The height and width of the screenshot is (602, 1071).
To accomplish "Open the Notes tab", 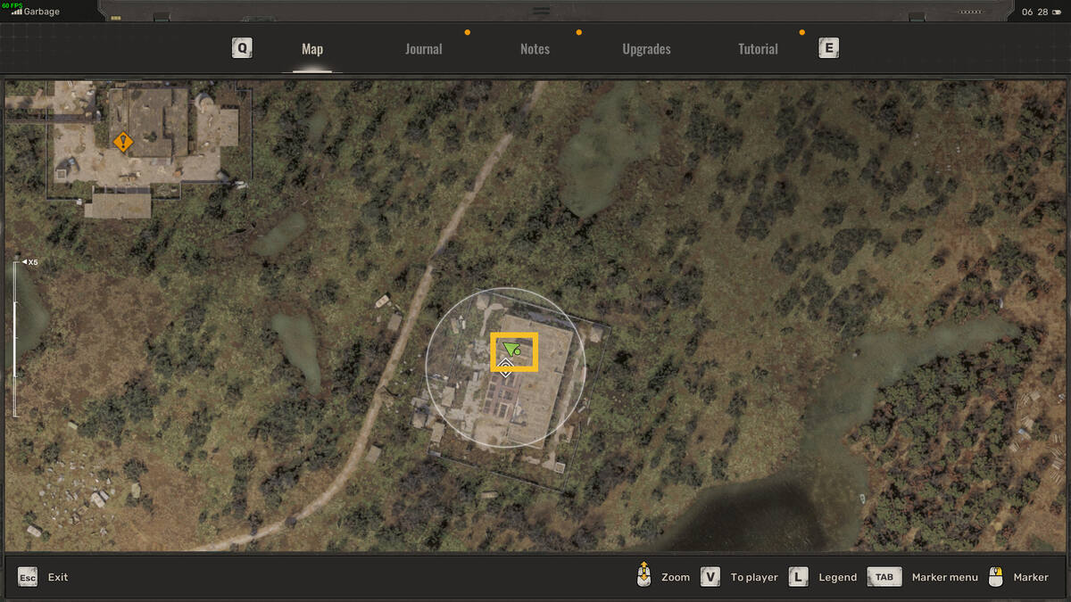I will (535, 49).
